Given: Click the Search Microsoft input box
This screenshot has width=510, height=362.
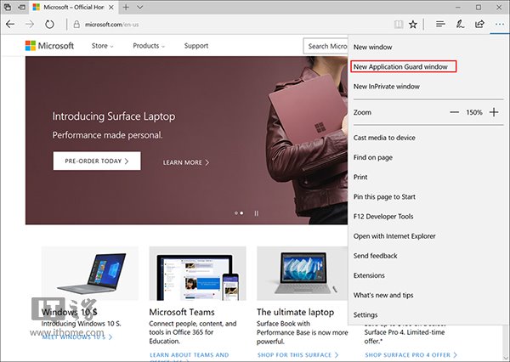Looking at the screenshot, I should (x=326, y=46).
